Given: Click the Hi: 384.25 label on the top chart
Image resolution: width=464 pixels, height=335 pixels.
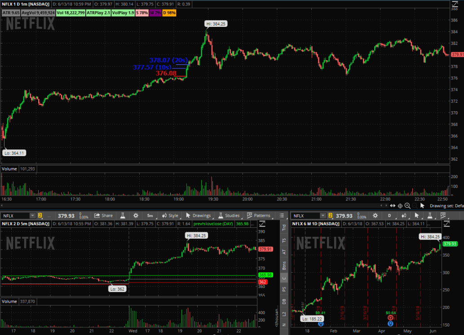Looking at the screenshot, I should tap(215, 23).
